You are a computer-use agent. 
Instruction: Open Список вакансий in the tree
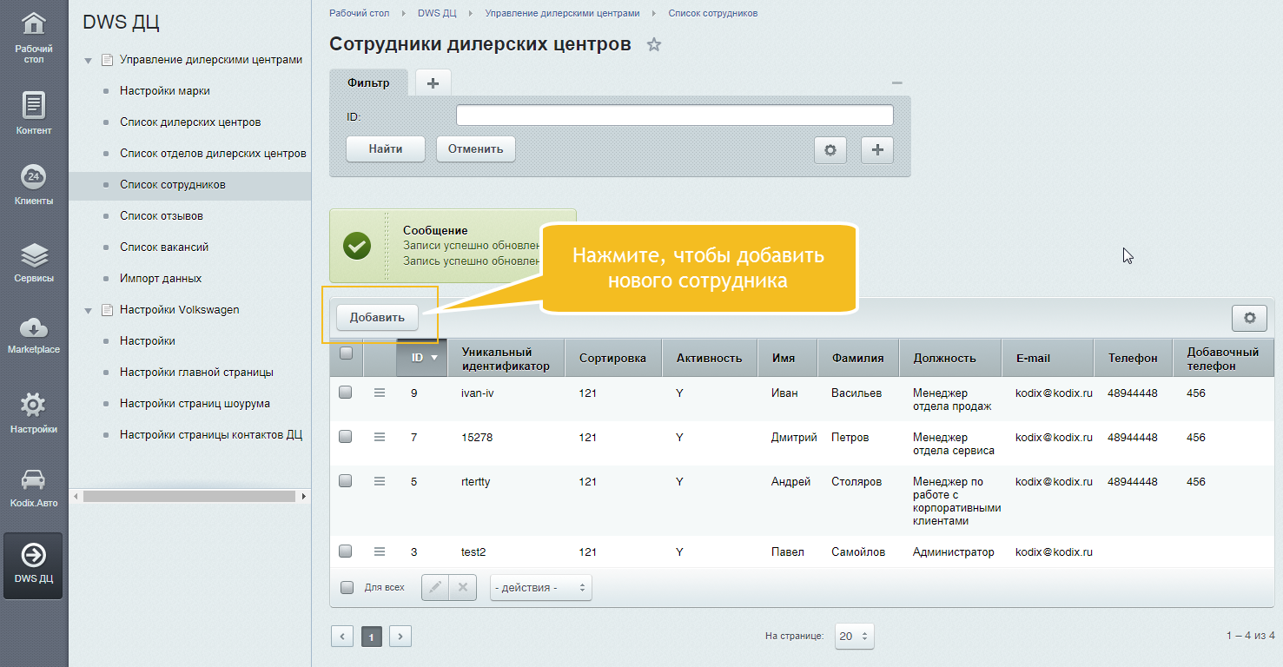(164, 248)
